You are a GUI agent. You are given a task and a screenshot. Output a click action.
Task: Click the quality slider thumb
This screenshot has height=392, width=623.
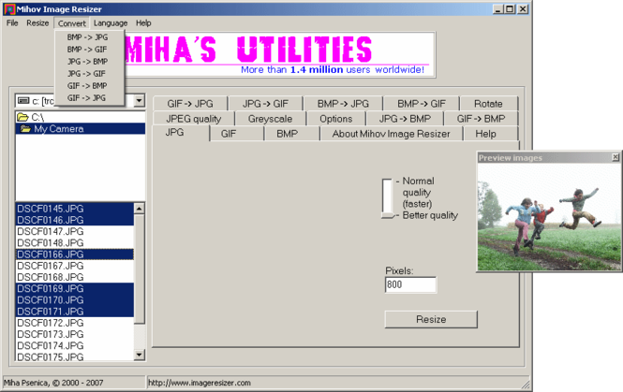click(x=388, y=215)
